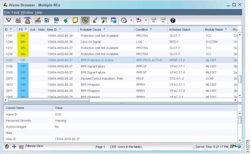Sort by the ID column filter arrow
Image resolution: width=251 pixels, height=154 pixels.
tap(11, 29)
